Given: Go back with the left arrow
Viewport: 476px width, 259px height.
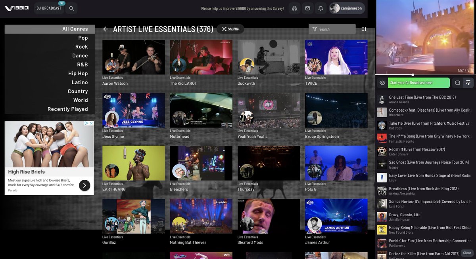Looking at the screenshot, I should coord(106,29).
